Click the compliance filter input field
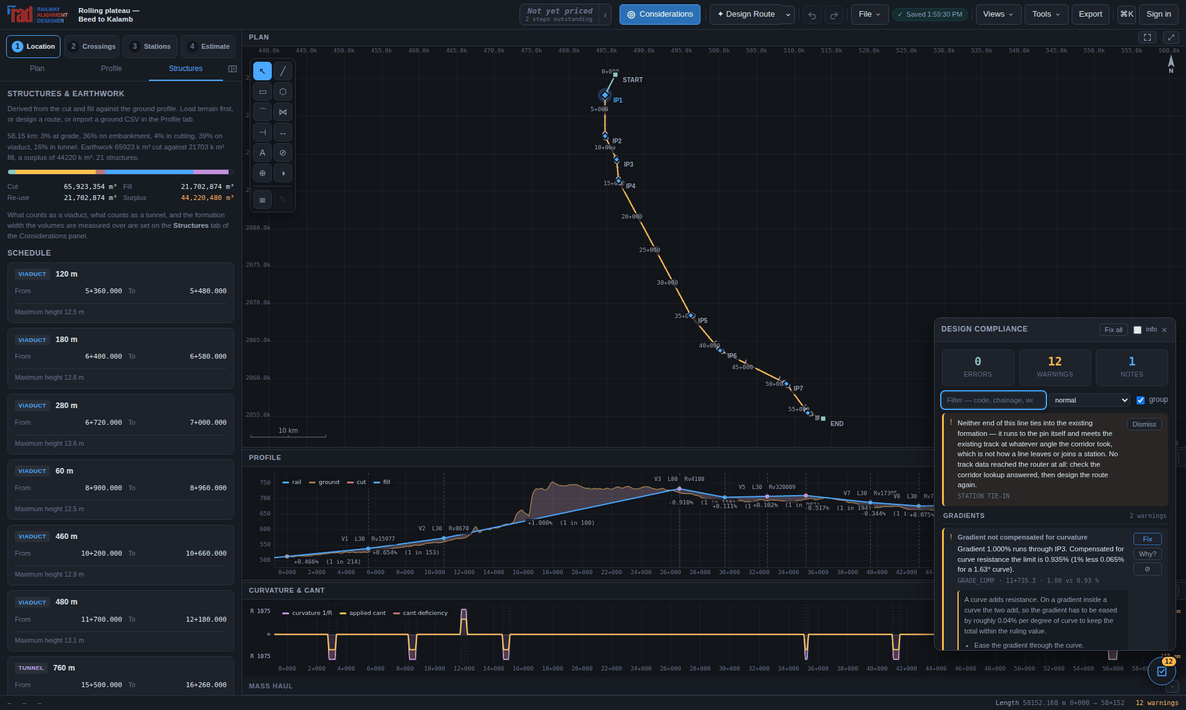 coord(993,400)
